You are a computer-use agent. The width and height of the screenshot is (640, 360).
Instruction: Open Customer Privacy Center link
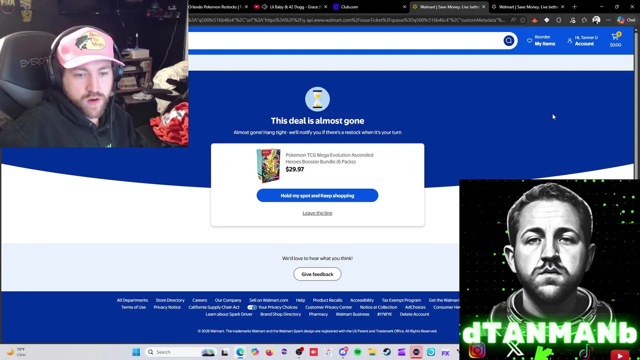[328, 307]
